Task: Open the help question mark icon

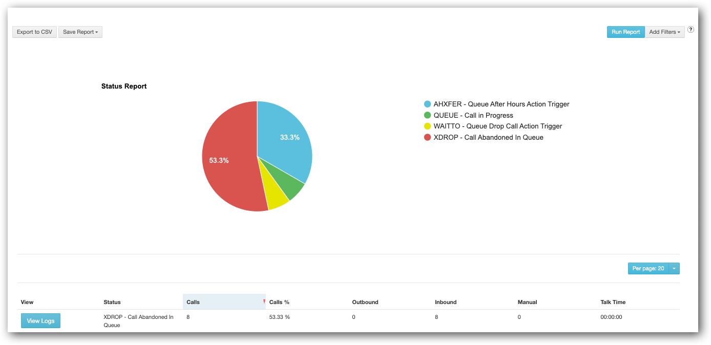Action: click(x=691, y=30)
